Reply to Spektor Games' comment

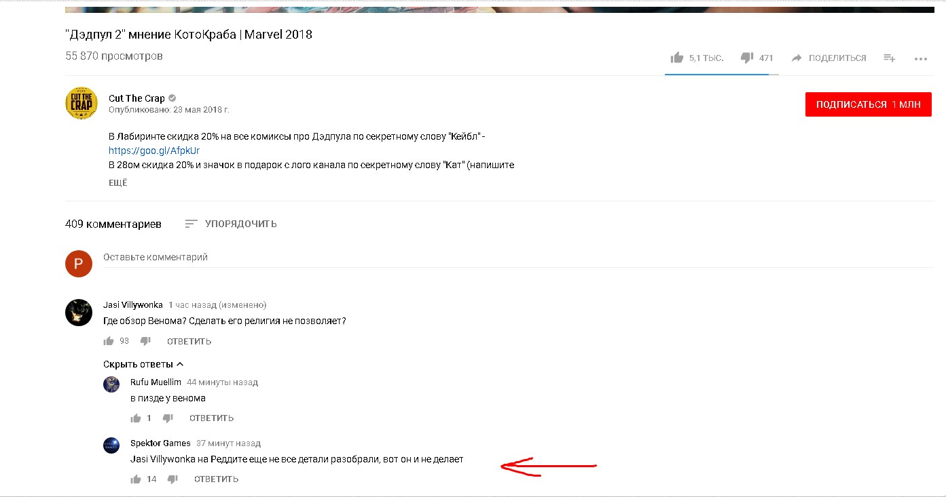coord(216,479)
